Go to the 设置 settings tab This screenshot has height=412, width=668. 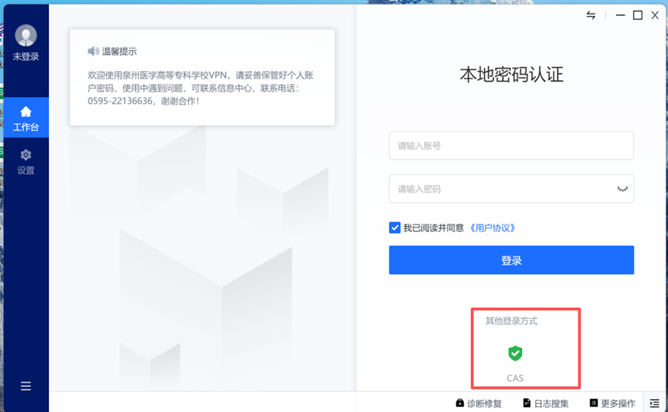26,161
